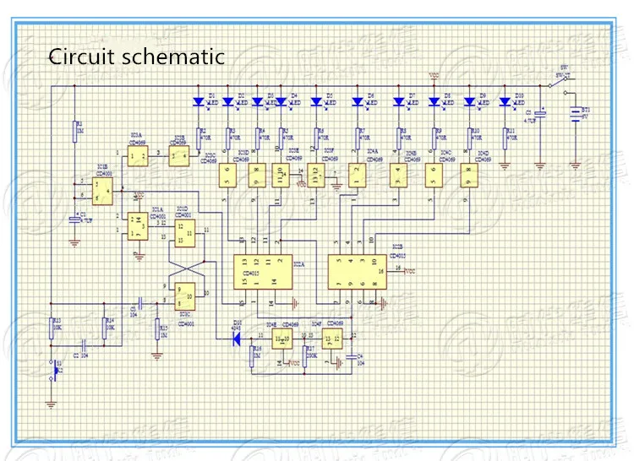
Task: Click the IC1C CD4001 gate block
Action: coord(185,296)
